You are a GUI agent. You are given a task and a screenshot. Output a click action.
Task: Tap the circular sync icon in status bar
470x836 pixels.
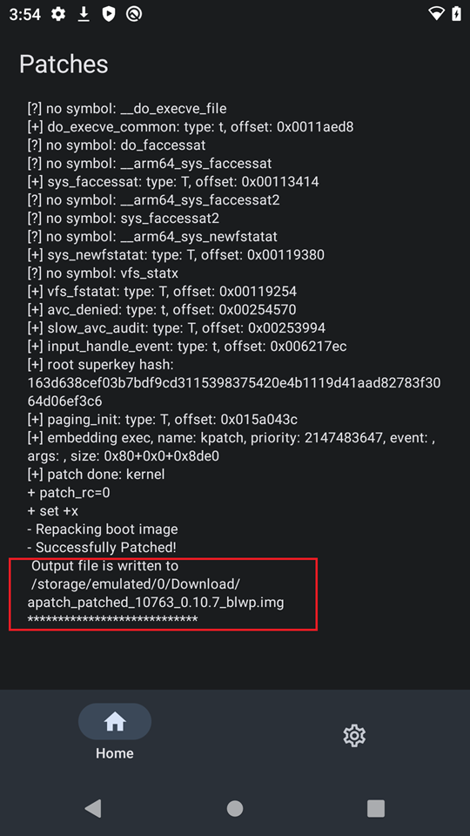click(134, 14)
